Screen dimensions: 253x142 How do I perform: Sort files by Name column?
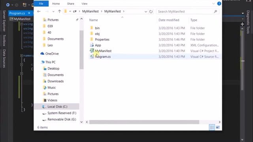(93, 20)
